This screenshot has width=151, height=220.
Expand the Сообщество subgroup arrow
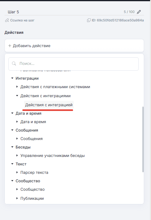pos(17,189)
